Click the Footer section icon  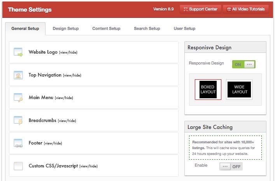coord(18,143)
